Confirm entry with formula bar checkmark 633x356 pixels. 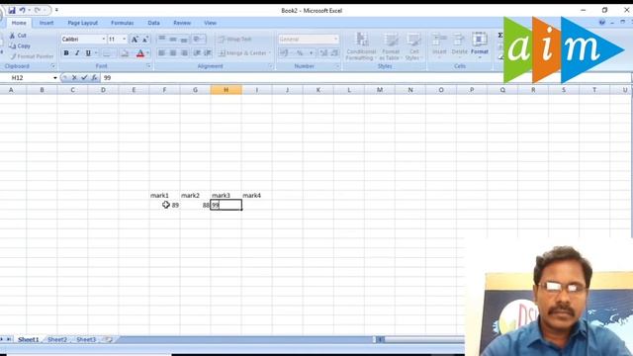[84, 78]
